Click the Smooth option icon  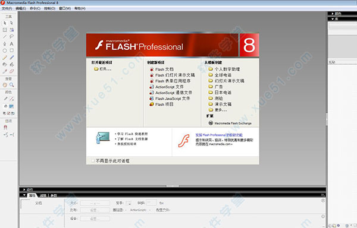(6, 135)
